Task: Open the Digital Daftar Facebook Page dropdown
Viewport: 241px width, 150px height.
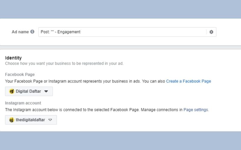Action: (x=29, y=91)
